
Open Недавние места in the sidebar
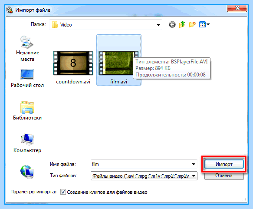click(x=27, y=49)
